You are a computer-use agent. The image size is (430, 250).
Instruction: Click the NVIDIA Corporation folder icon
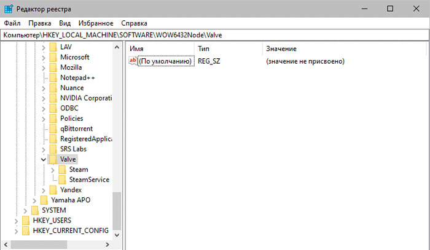(53, 98)
